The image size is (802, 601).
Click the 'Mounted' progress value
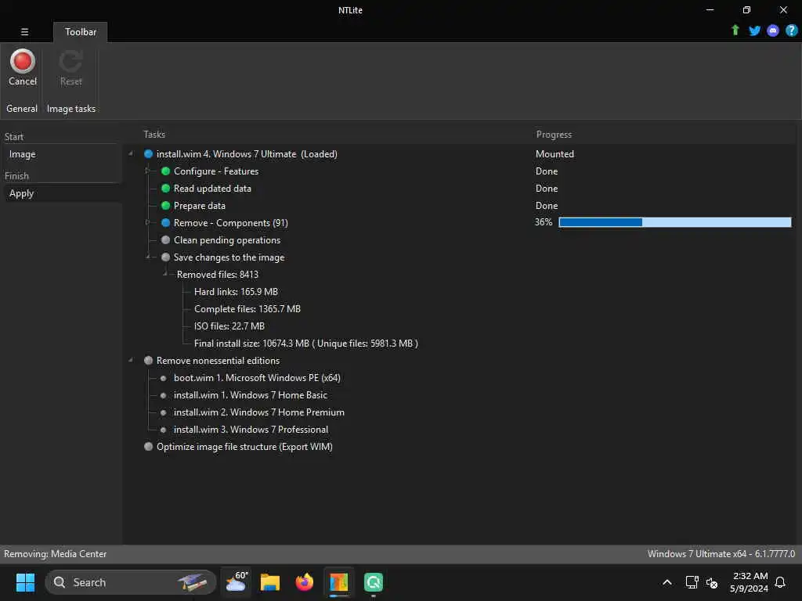(x=555, y=154)
